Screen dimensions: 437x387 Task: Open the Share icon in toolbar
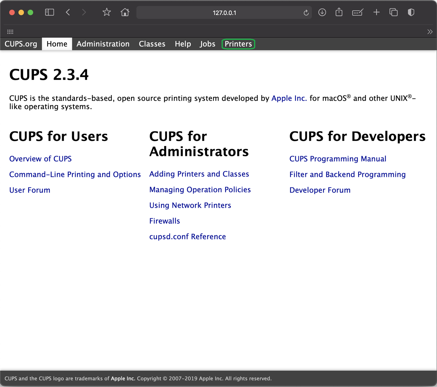point(339,12)
